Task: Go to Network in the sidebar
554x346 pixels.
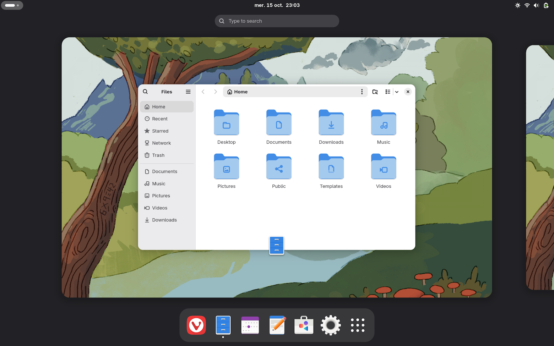Action: [161, 143]
